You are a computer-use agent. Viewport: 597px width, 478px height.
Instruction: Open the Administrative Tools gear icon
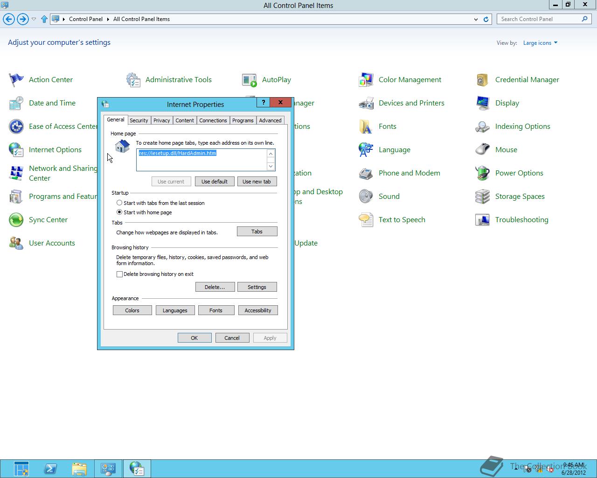coord(133,80)
